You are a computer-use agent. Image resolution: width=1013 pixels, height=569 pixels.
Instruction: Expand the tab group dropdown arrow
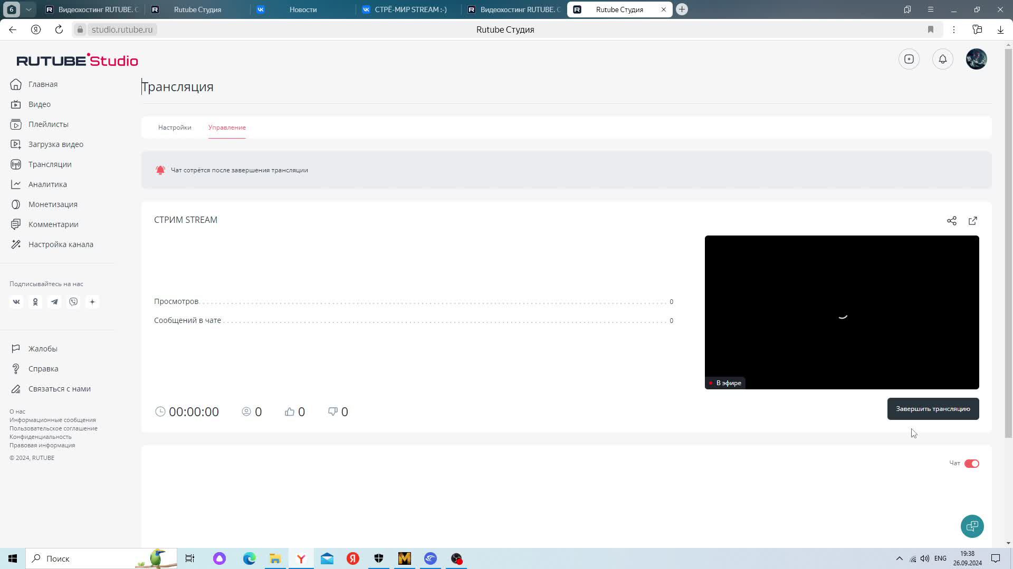click(28, 9)
